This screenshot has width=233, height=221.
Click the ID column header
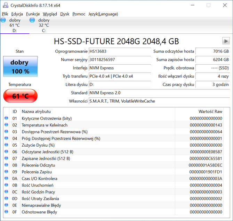click(15, 112)
